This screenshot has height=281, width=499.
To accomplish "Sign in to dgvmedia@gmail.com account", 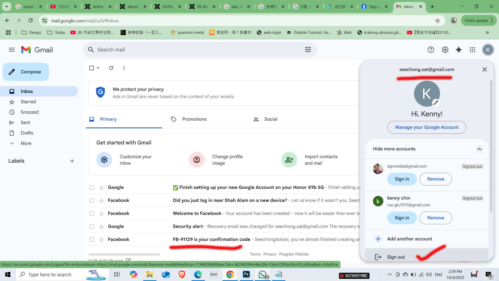I will pyautogui.click(x=402, y=179).
